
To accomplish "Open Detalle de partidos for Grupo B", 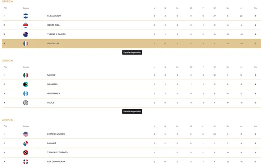I will 132,111.
